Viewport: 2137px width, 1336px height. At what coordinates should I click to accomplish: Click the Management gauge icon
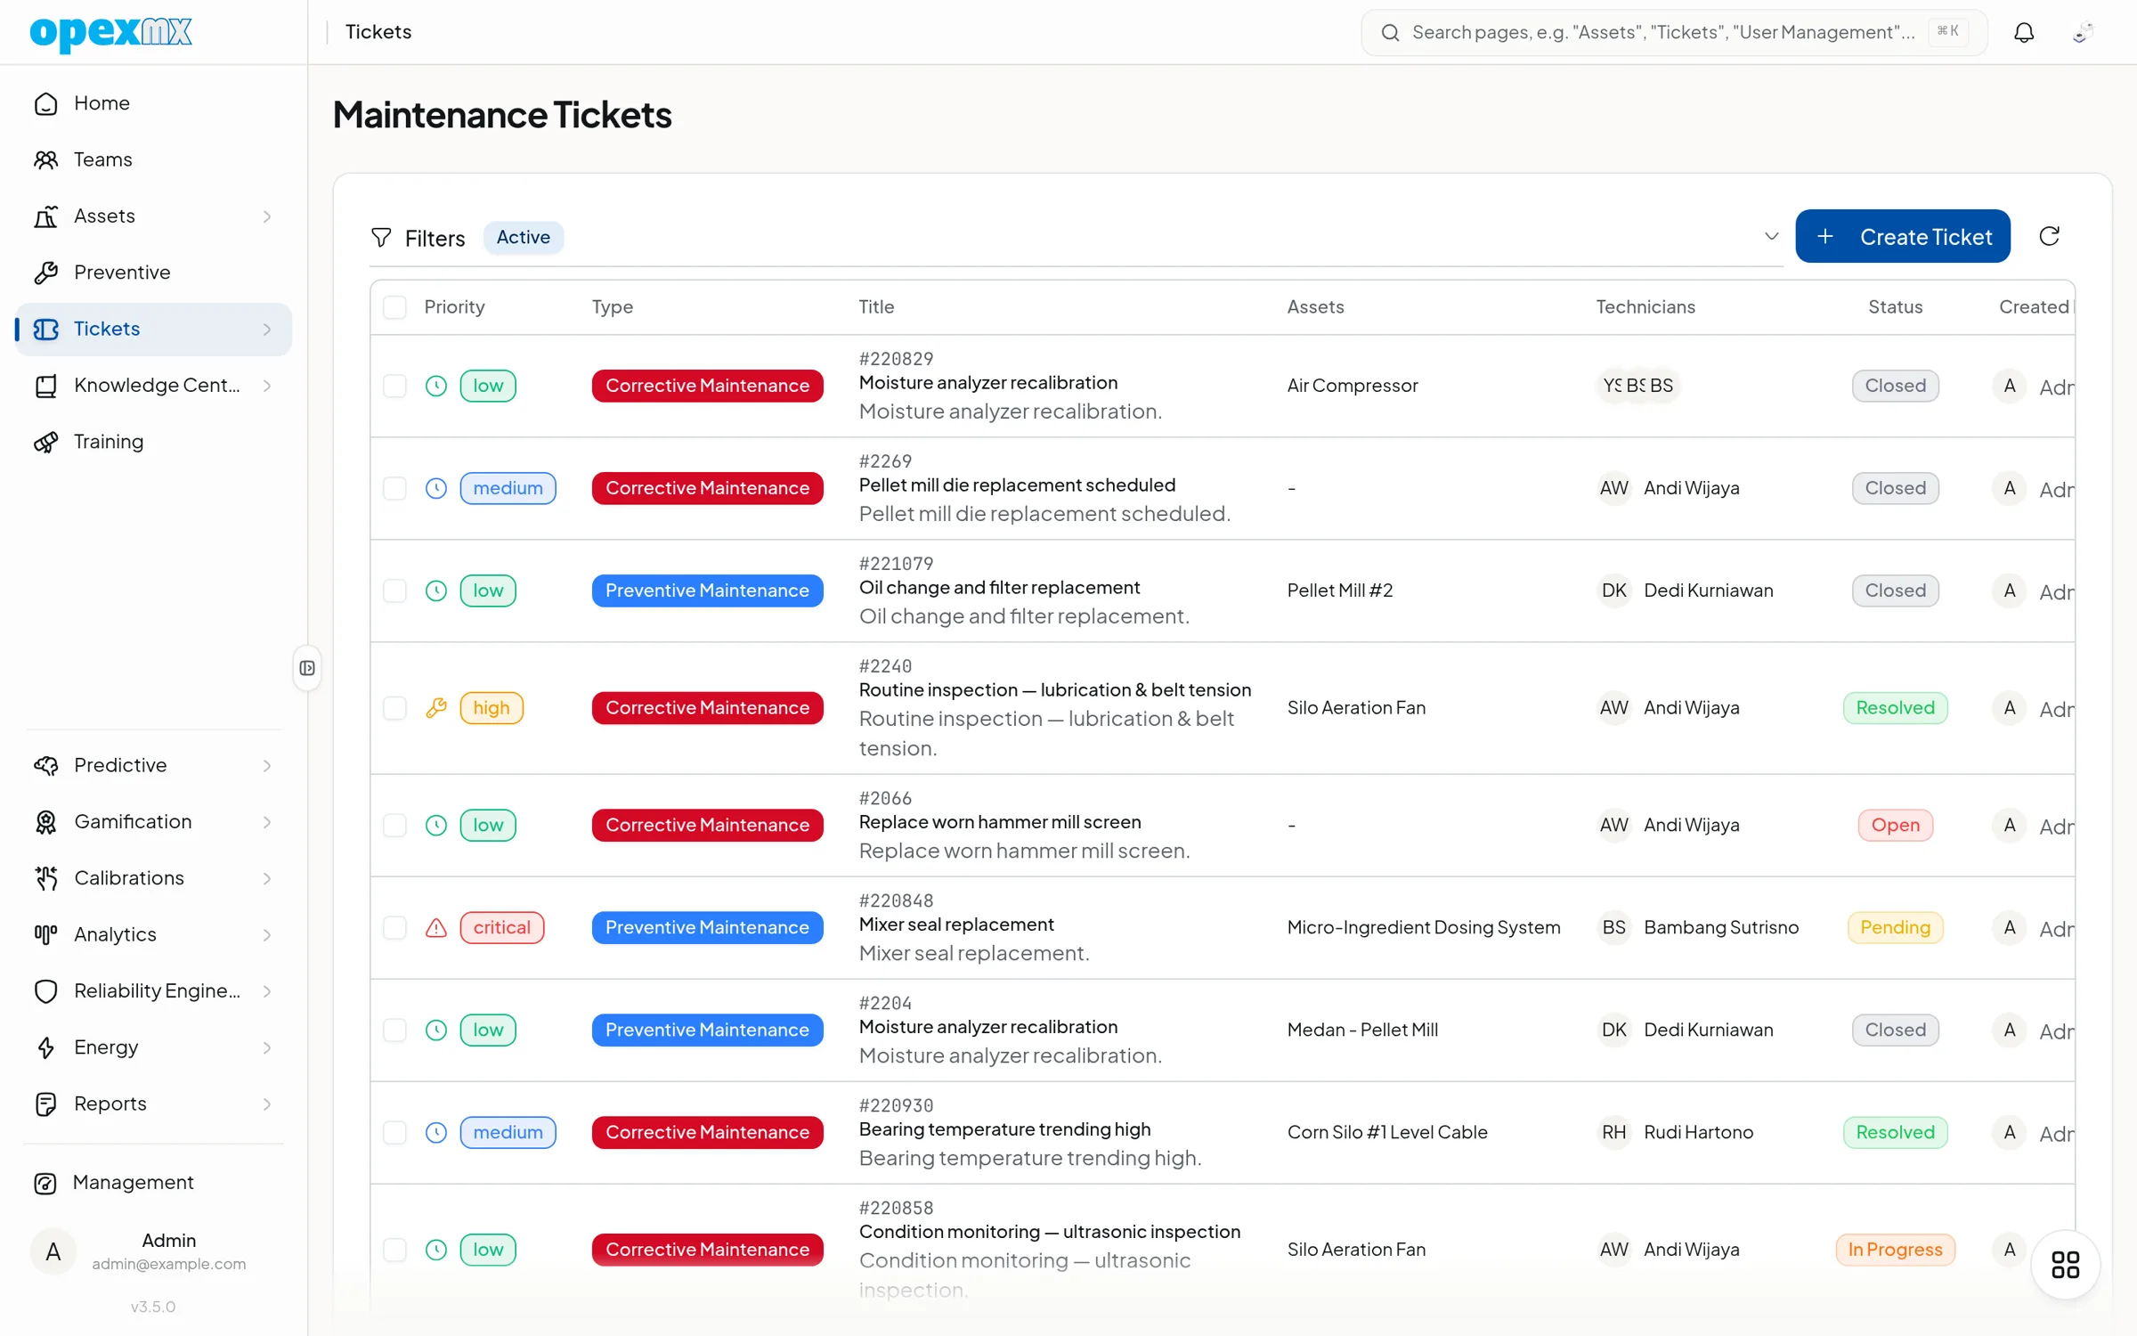46,1183
